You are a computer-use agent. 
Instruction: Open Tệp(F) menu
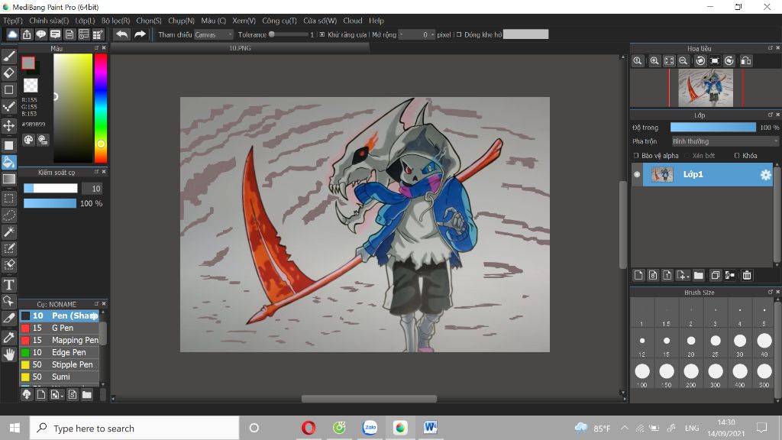tap(13, 21)
